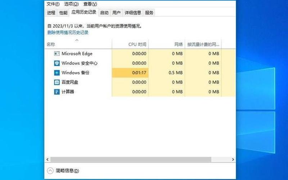Click the horizontal scrollbar thumb
Image resolution: width=288 pixels, height=180 pixels.
131,159
